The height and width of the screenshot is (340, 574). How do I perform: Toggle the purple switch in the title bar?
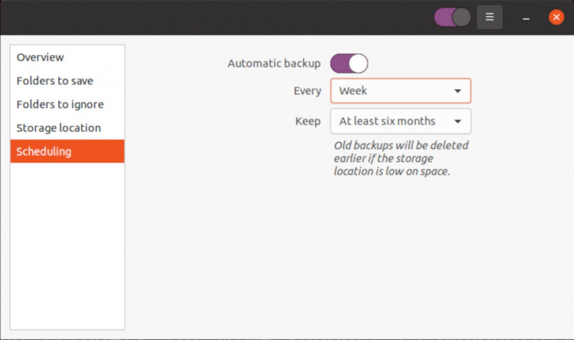[x=452, y=17]
